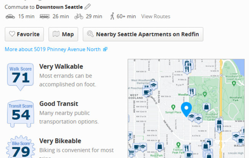Screen dimensions: 249x158
Task: Click the coffee cup marker in West Woodland
Action: [146, 93]
